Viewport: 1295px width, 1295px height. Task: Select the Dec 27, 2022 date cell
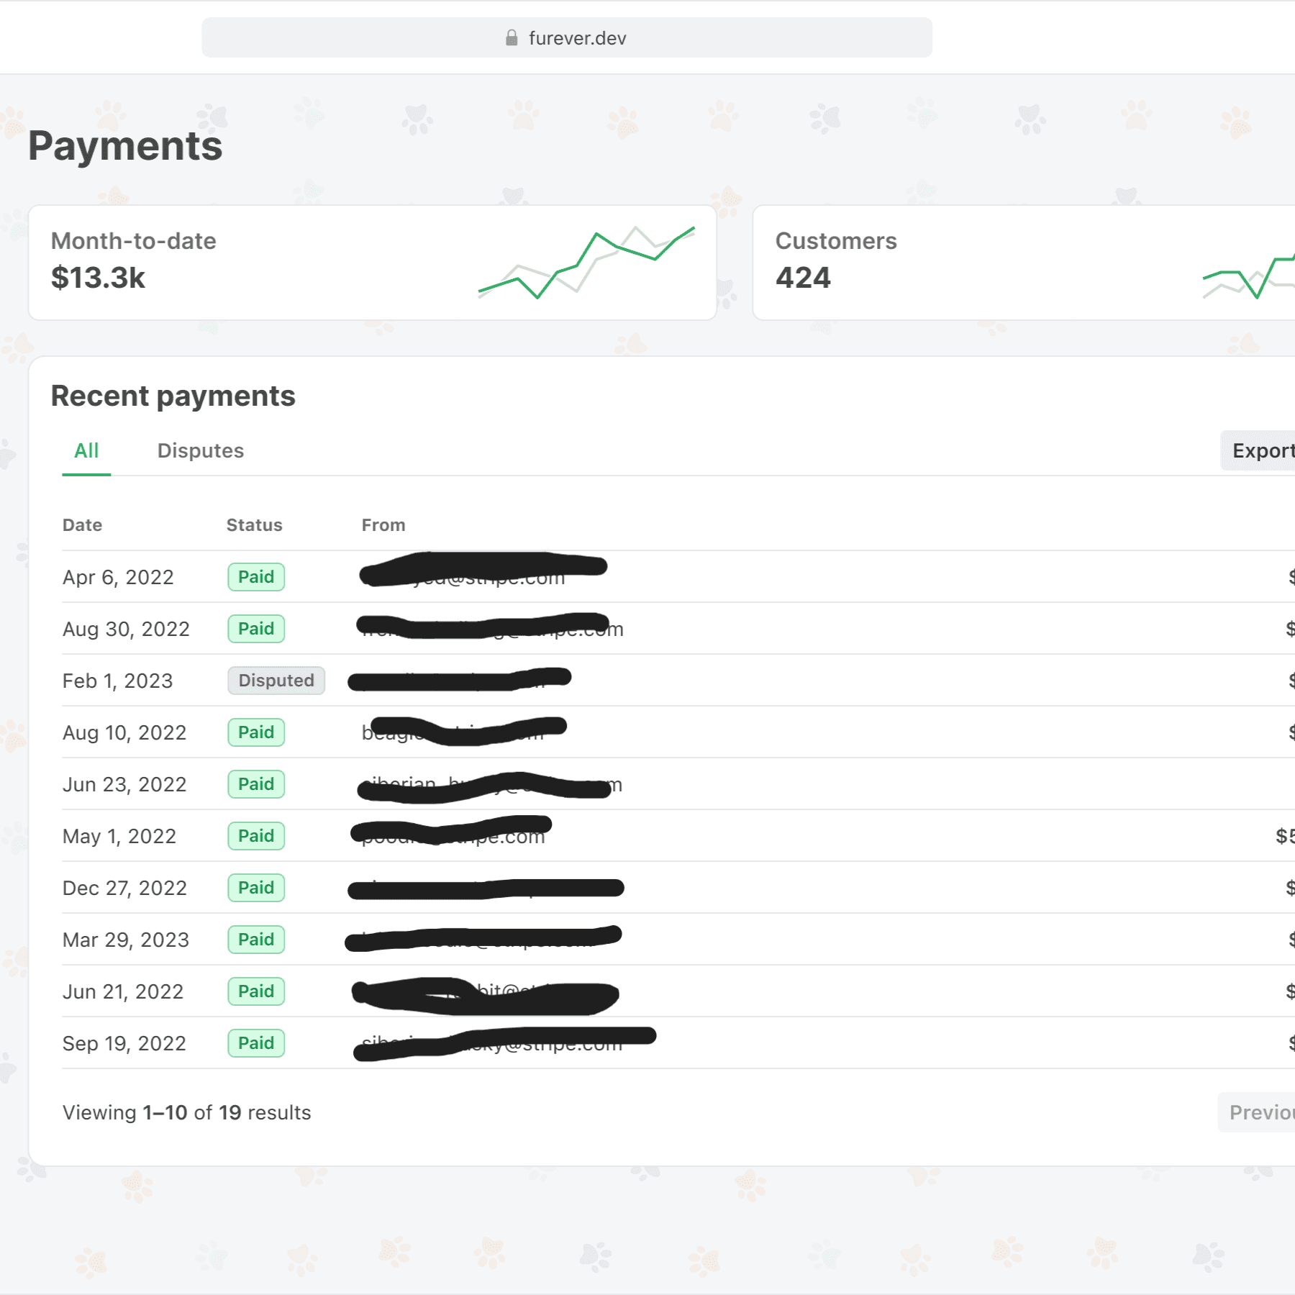[124, 888]
